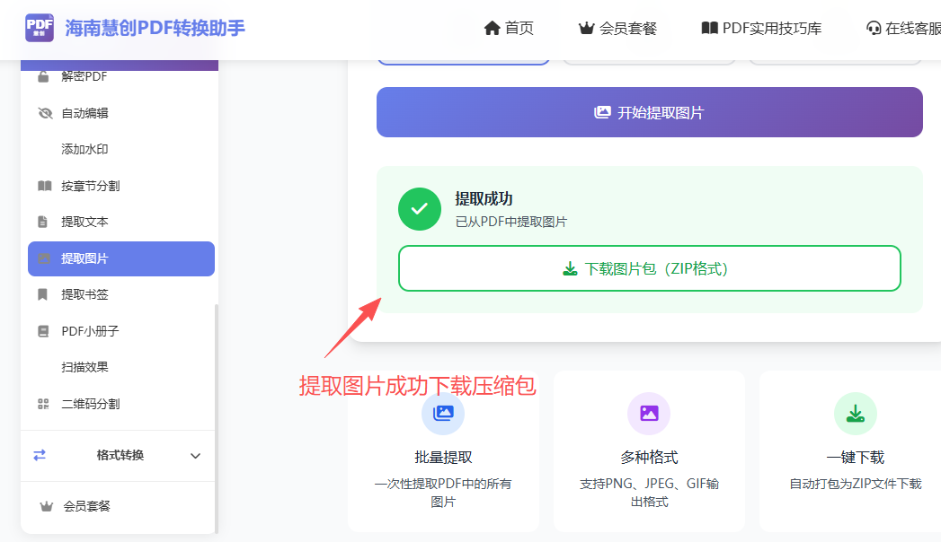Click the 海南慧创PDF转换助手 title
Screen dimensions: 941x542
coord(155,28)
